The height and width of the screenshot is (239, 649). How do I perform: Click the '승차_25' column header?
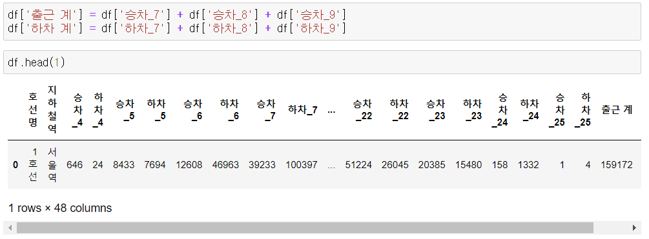557,110
